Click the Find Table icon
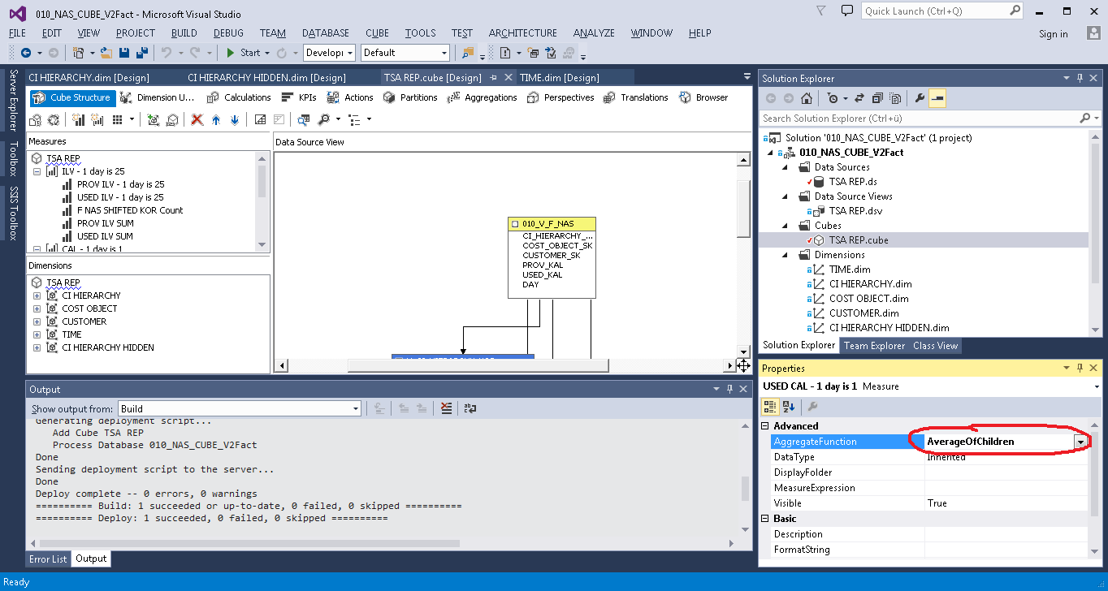This screenshot has height=591, width=1108. [303, 119]
